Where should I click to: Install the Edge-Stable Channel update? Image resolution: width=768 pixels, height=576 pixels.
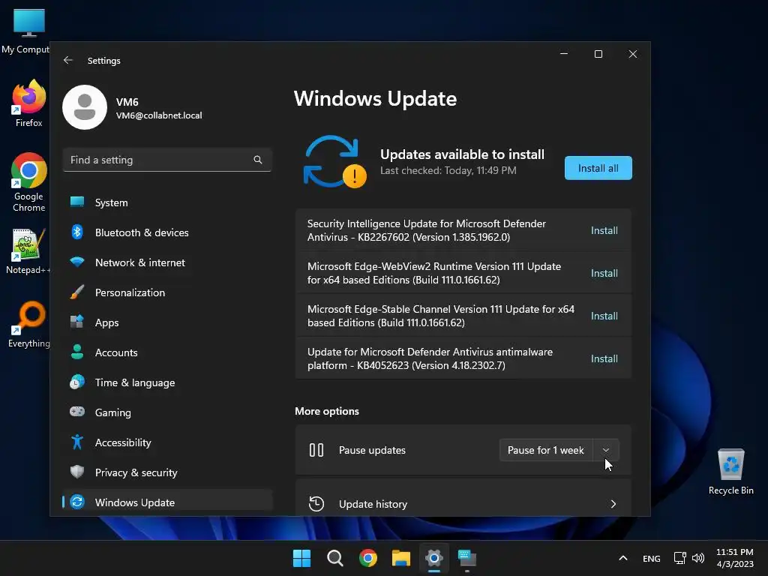pos(604,316)
